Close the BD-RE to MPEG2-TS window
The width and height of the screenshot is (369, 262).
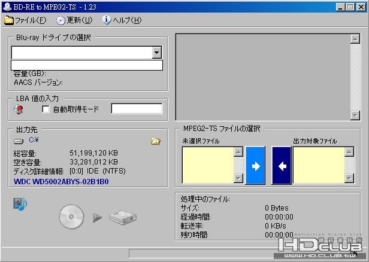[361, 7]
